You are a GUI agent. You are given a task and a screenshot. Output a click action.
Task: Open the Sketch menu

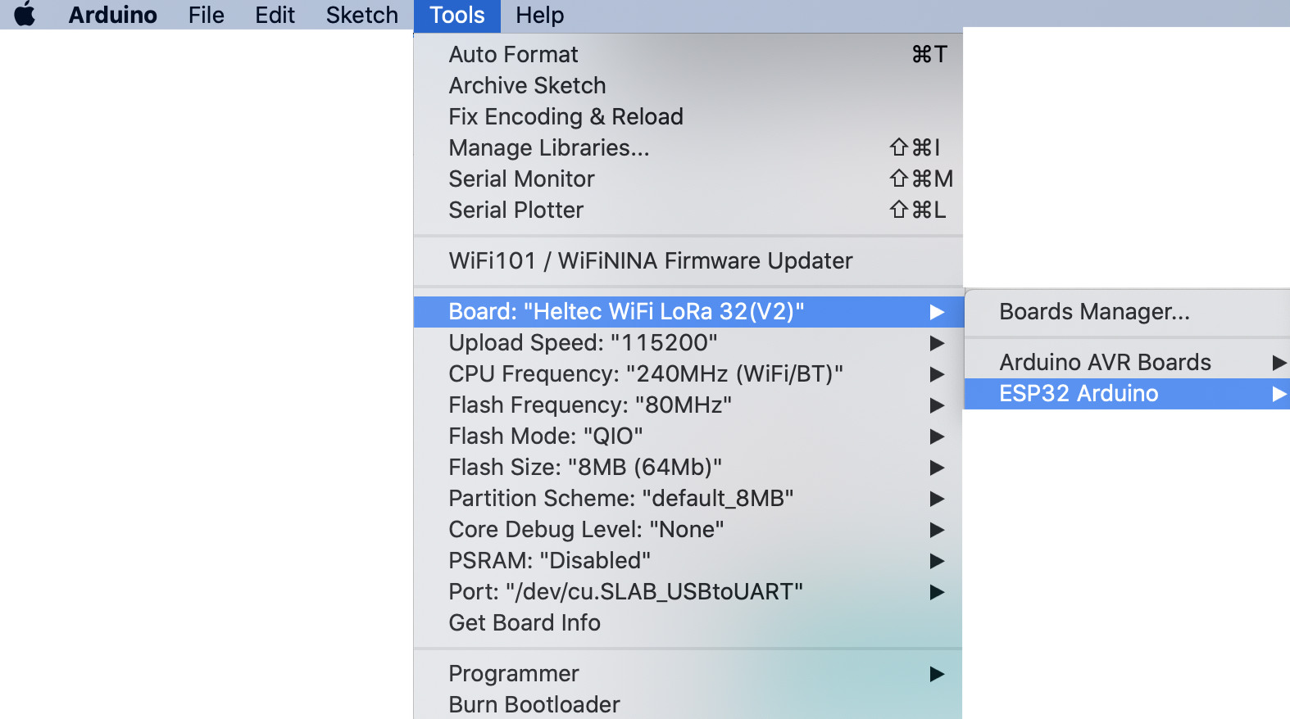point(361,15)
